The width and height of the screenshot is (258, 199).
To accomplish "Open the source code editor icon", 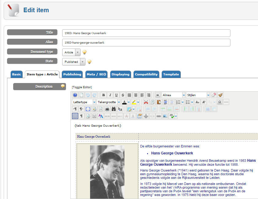I will click(x=101, y=109).
